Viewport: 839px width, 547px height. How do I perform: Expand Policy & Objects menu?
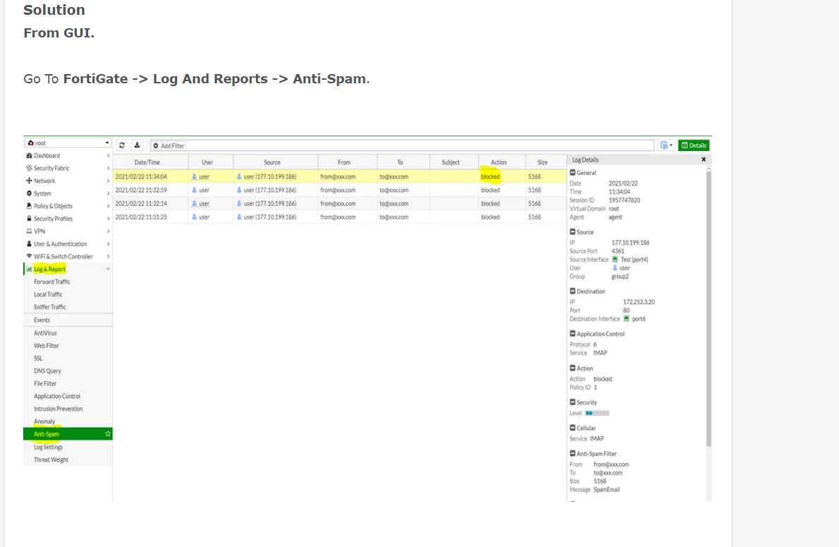(x=68, y=206)
